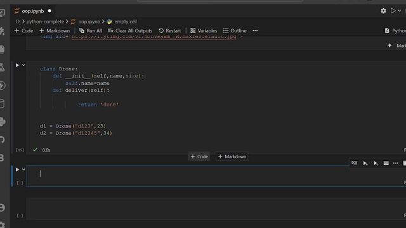Click the return 'done' line

pyautogui.click(x=98, y=104)
